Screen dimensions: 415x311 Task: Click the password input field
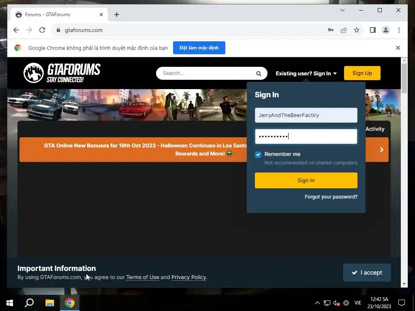306,136
